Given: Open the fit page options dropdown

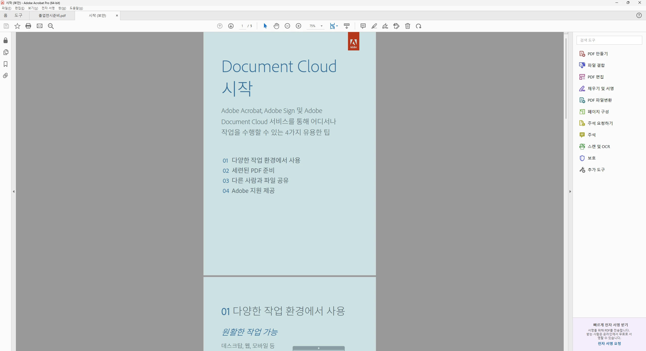Looking at the screenshot, I should (x=337, y=26).
